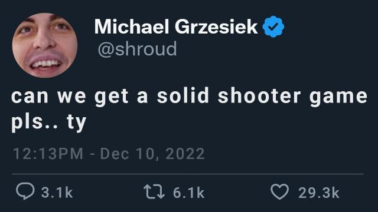Click the 12:13PM timestamp
The width and height of the screenshot is (378, 212).
coord(48,154)
